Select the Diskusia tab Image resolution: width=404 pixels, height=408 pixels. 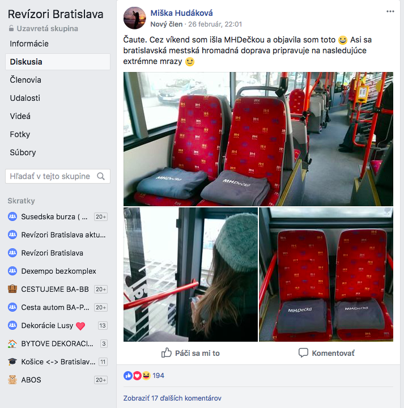tap(58, 62)
